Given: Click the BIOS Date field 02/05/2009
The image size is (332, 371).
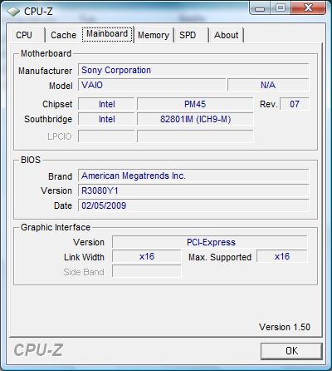Looking at the screenshot, I should [193, 205].
